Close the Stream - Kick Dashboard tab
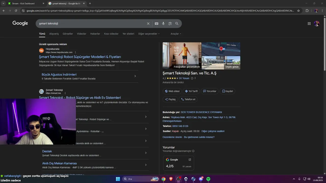The width and height of the screenshot is (326, 183). (x=43, y=4)
